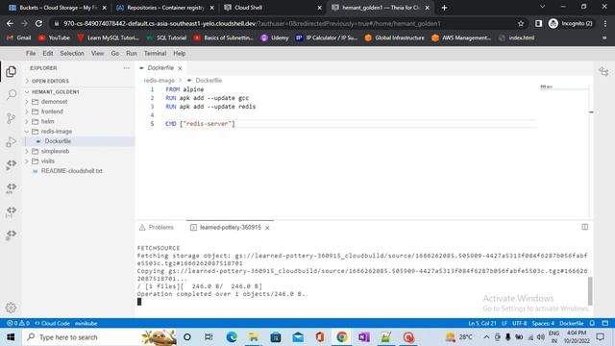615x346 pixels.
Task: Open a new browser tab
Action: pos(444,8)
